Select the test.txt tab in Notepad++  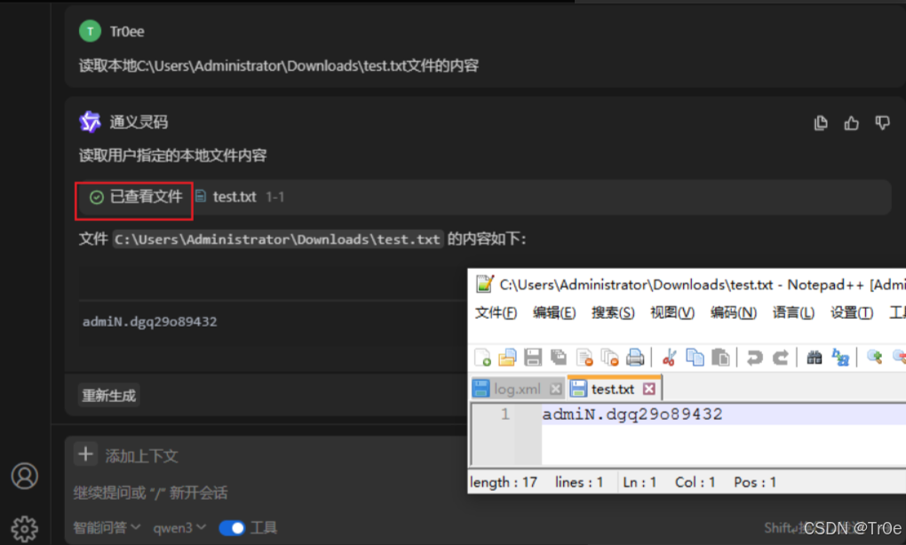click(613, 389)
